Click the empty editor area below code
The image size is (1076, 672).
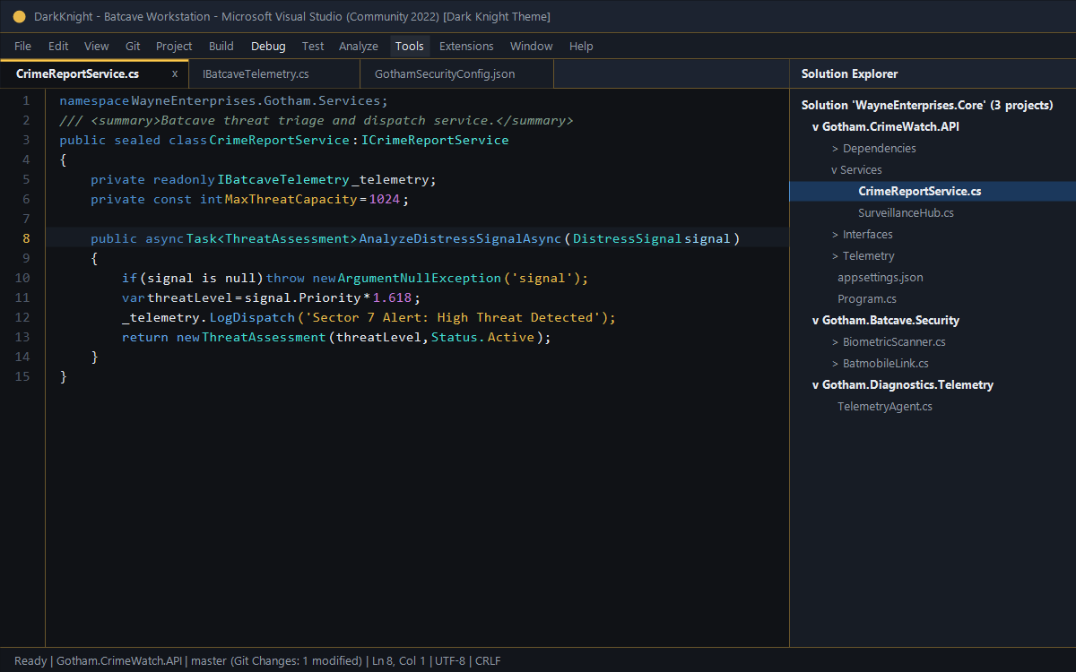[x=417, y=515]
